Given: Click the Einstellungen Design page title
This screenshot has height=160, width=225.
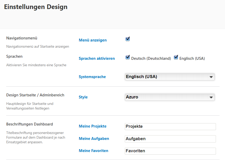Looking at the screenshot, I should 36,7.
